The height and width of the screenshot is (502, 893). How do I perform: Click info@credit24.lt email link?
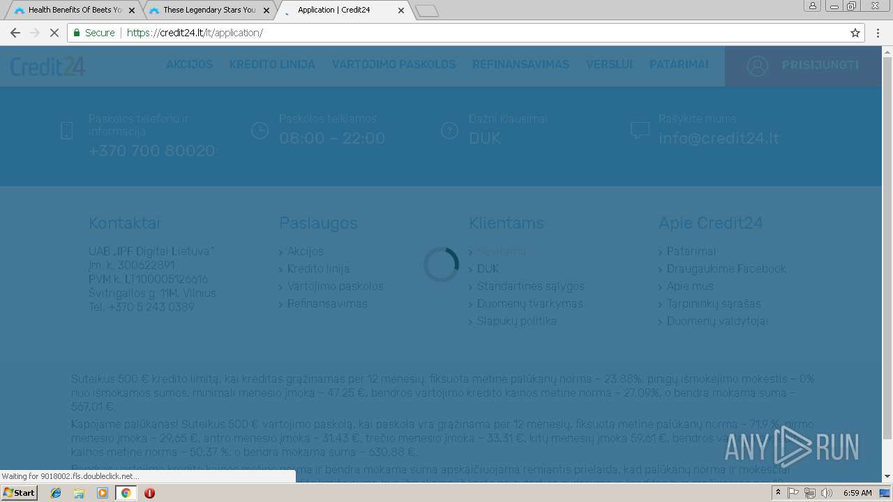[719, 138]
